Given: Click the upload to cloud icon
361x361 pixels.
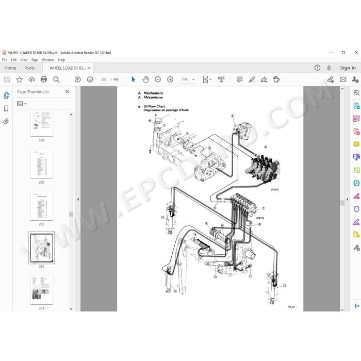Looking at the screenshot, I should (x=31, y=79).
